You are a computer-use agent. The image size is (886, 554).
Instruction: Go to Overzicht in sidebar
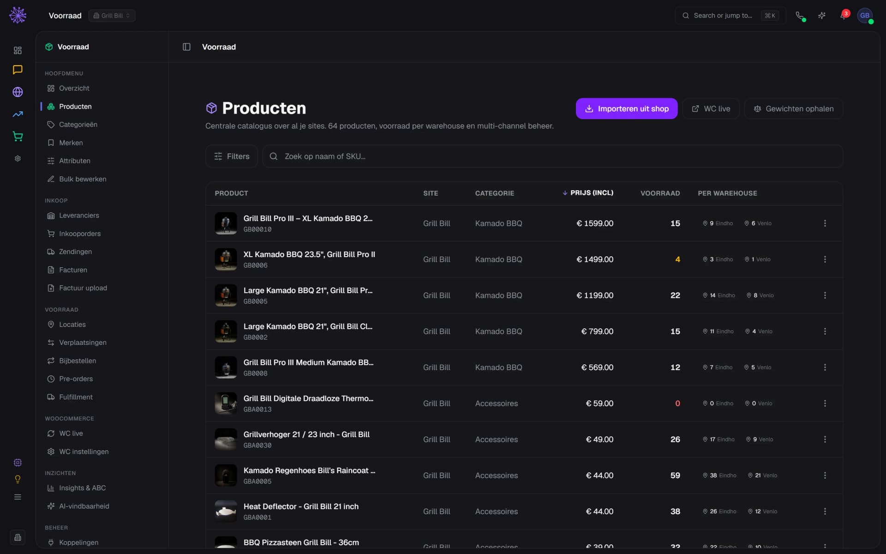click(74, 88)
